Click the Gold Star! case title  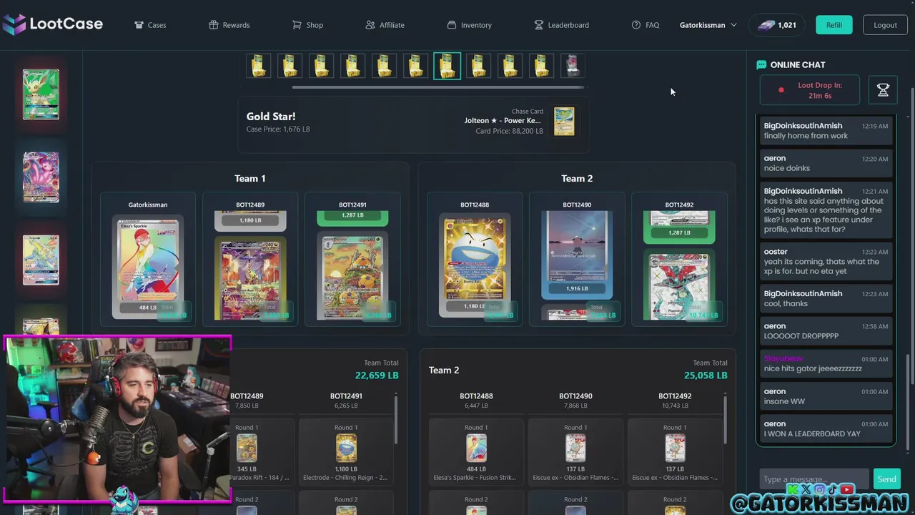click(x=271, y=116)
